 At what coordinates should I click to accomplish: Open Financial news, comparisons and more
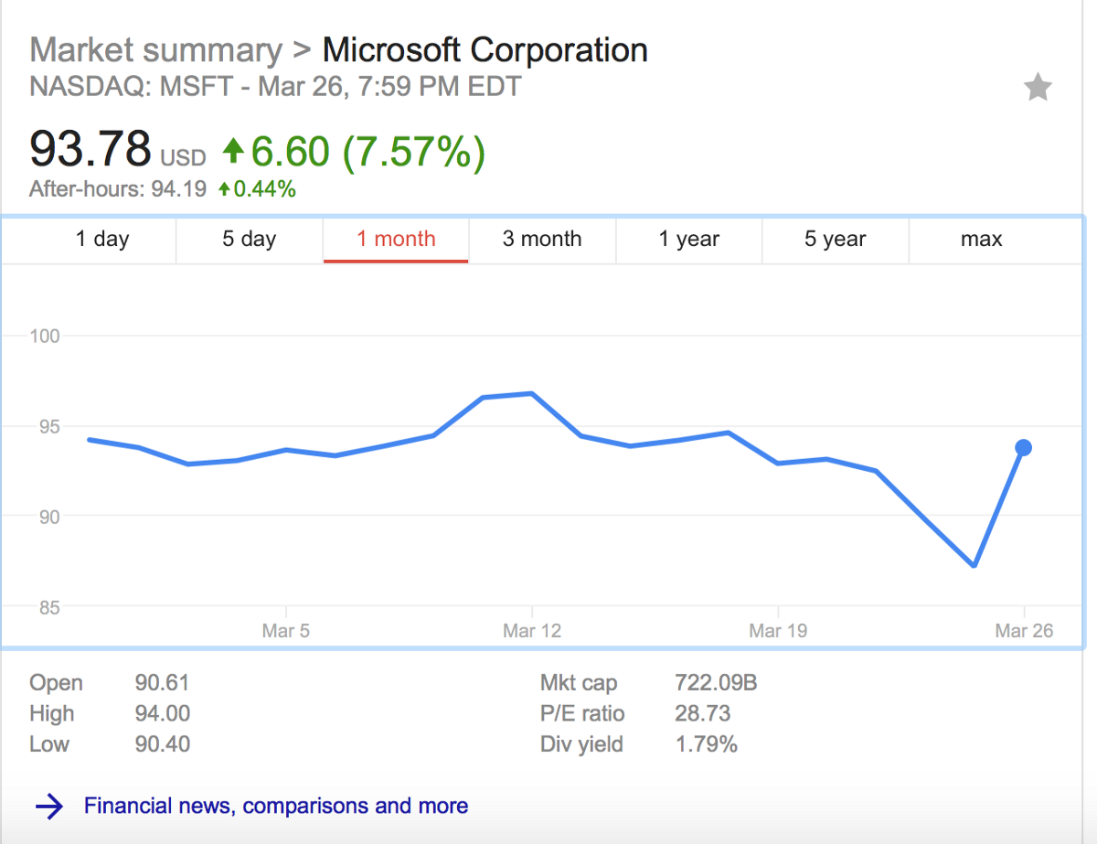(x=275, y=806)
